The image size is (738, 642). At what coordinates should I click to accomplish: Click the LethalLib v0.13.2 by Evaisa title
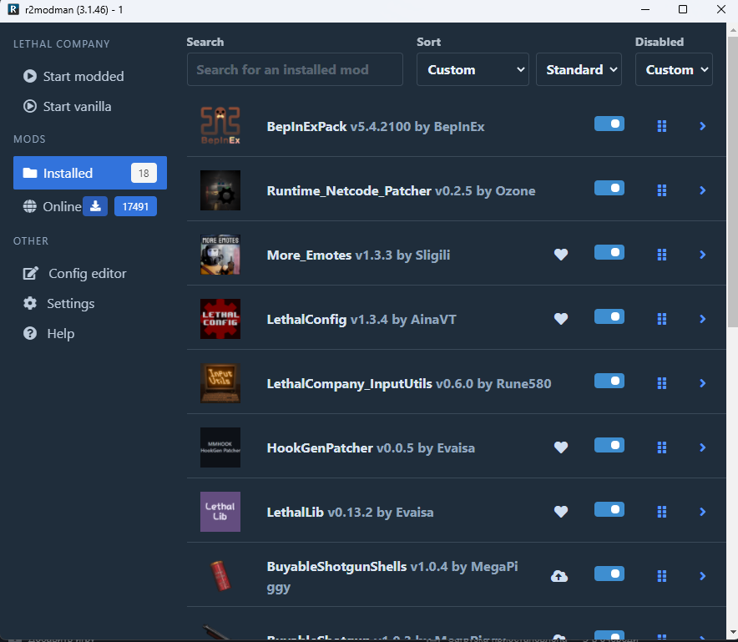[350, 512]
